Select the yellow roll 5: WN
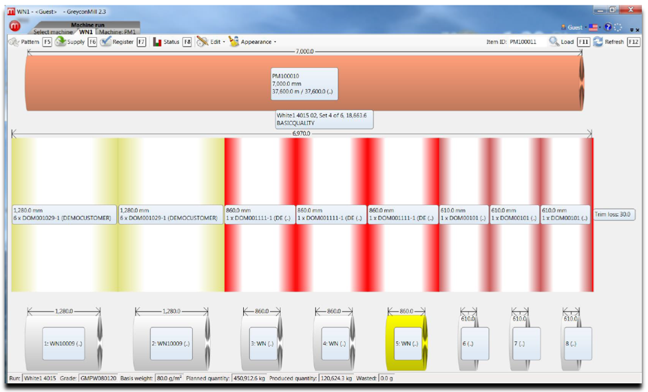The height and width of the screenshot is (392, 648). point(407,343)
